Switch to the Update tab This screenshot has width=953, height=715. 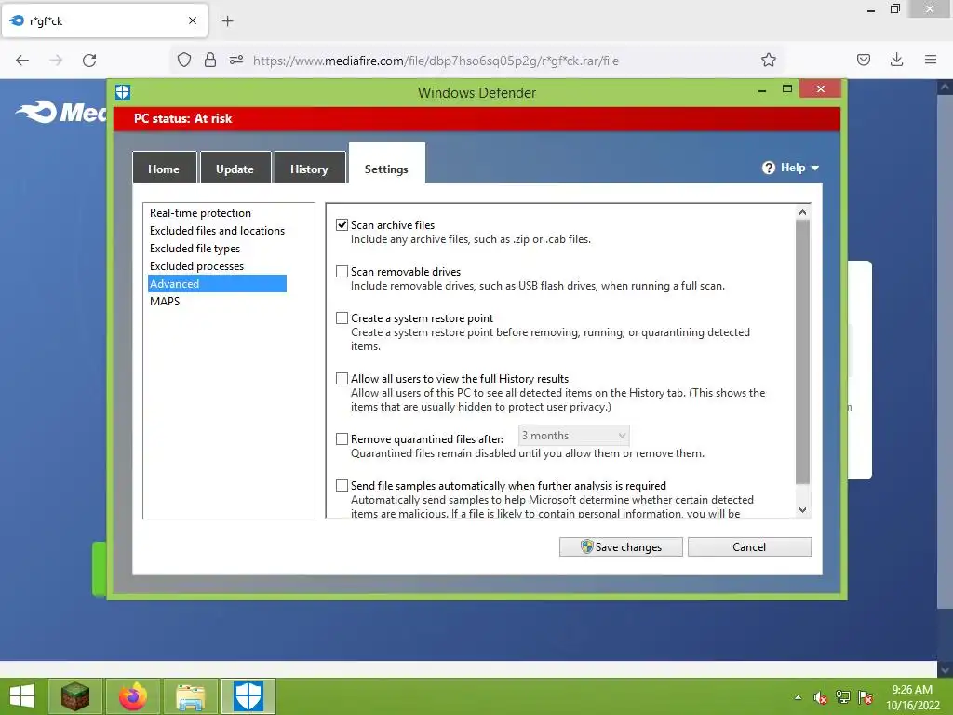click(235, 168)
